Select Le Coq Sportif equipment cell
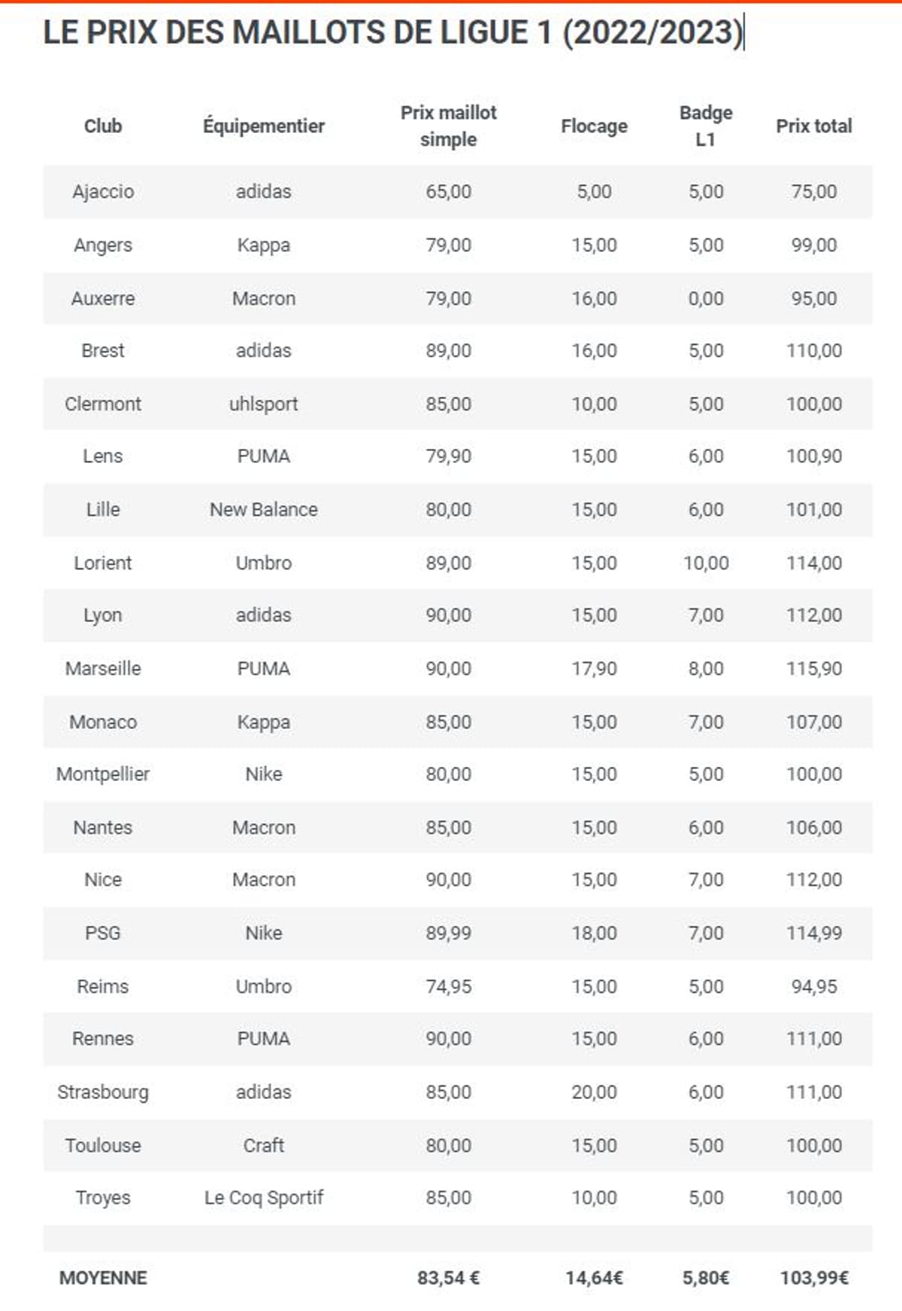The height and width of the screenshot is (1311, 902). tap(264, 1197)
